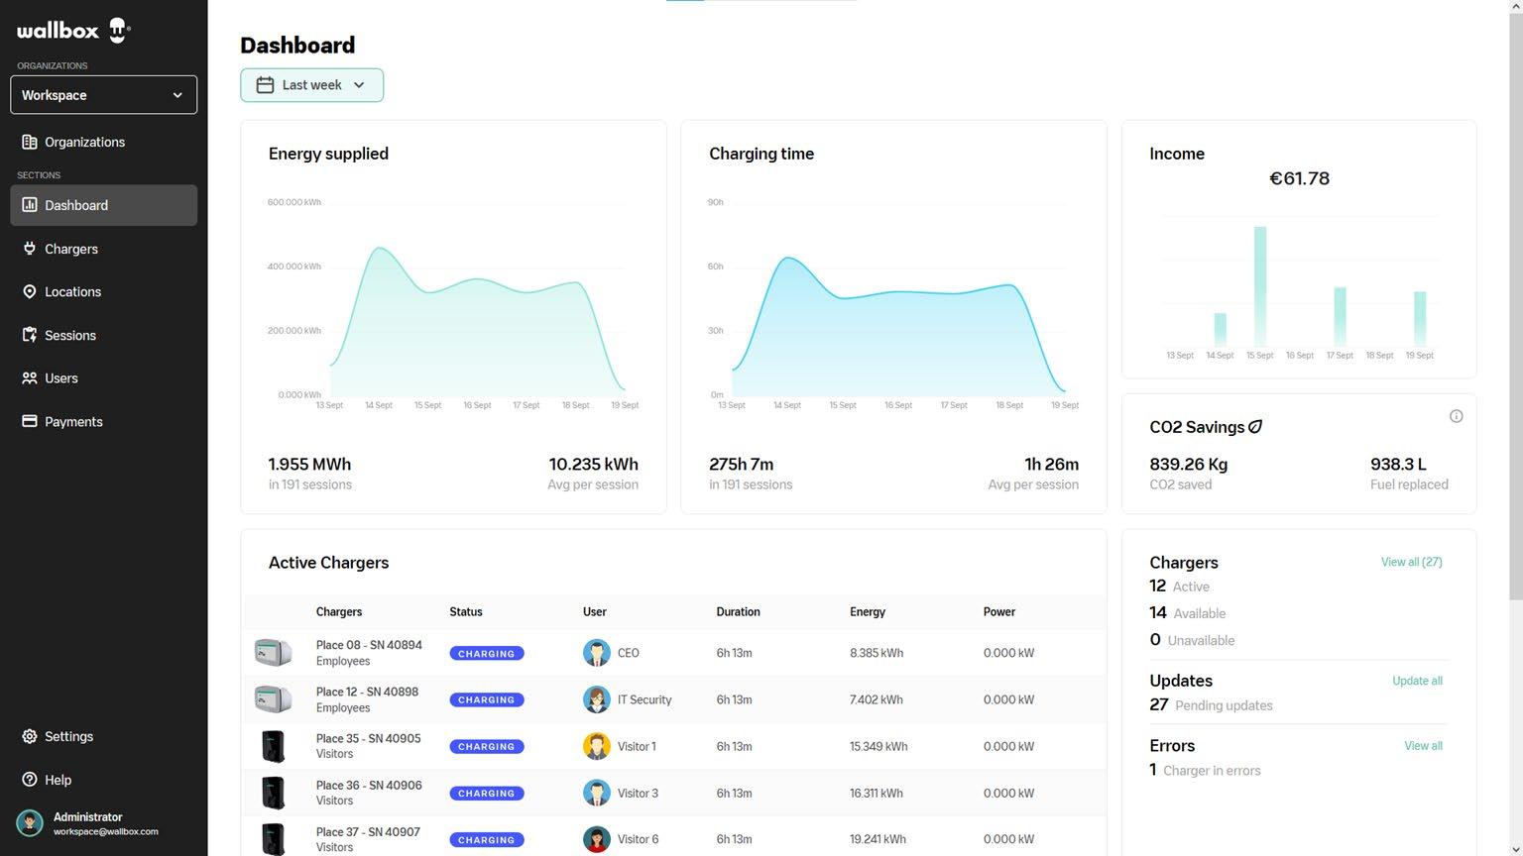Viewport: 1523px width, 856px height.
Task: Open Help from the sidebar
Action: pos(104,780)
